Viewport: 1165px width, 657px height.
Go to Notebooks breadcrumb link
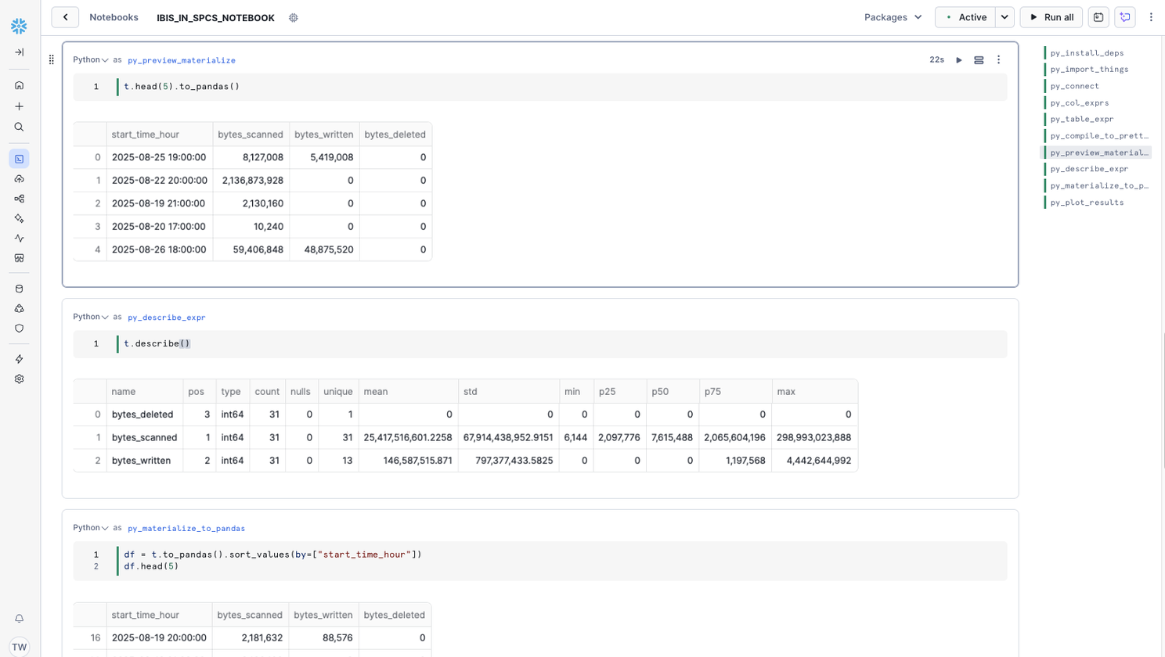114,17
